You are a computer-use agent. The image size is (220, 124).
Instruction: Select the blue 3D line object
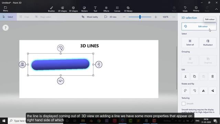[60, 64]
